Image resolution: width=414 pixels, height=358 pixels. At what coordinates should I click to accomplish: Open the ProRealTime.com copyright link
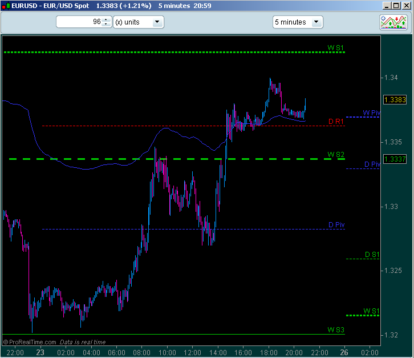pos(30,342)
